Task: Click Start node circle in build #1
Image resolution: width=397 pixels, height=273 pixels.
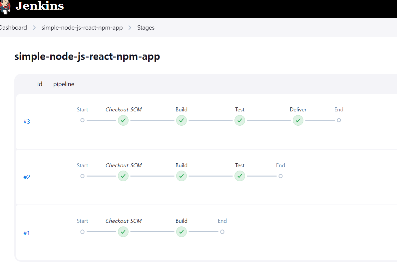Action: point(82,232)
